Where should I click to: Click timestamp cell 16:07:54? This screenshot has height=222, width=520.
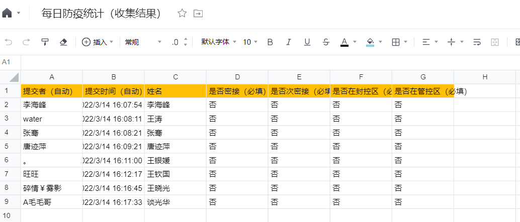click(x=114, y=104)
